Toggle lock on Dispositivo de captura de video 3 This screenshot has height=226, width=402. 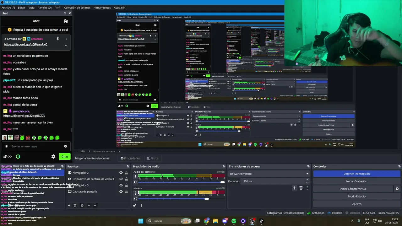[126, 179]
